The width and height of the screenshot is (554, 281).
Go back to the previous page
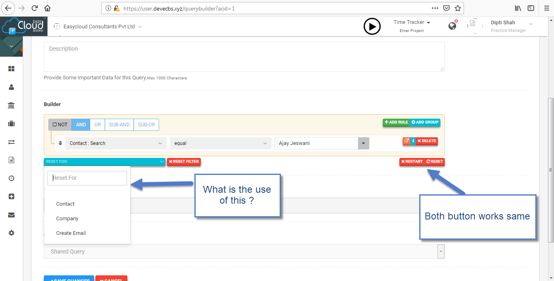[9, 8]
